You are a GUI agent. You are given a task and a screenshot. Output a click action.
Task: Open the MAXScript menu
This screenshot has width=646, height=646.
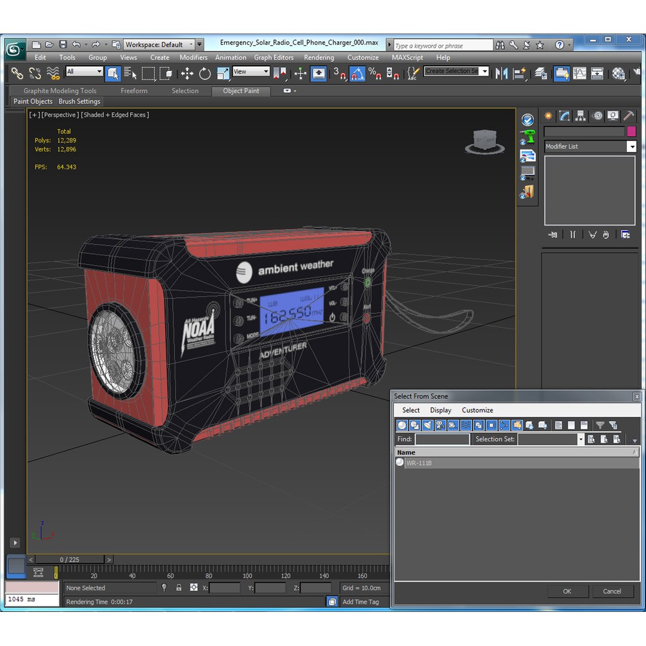[x=407, y=57]
